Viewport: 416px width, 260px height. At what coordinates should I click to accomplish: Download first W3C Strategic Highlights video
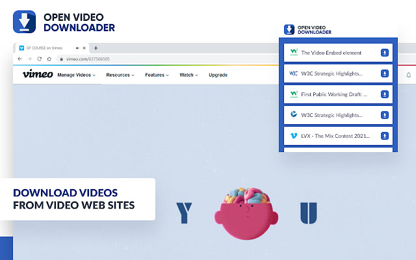(x=384, y=73)
